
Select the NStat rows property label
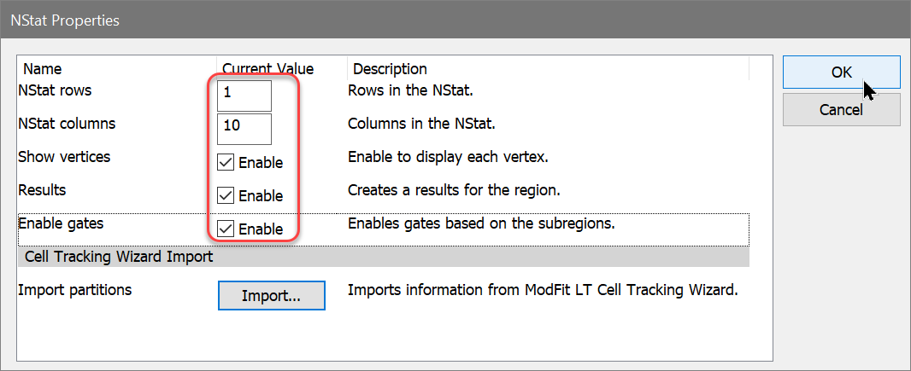click(55, 90)
